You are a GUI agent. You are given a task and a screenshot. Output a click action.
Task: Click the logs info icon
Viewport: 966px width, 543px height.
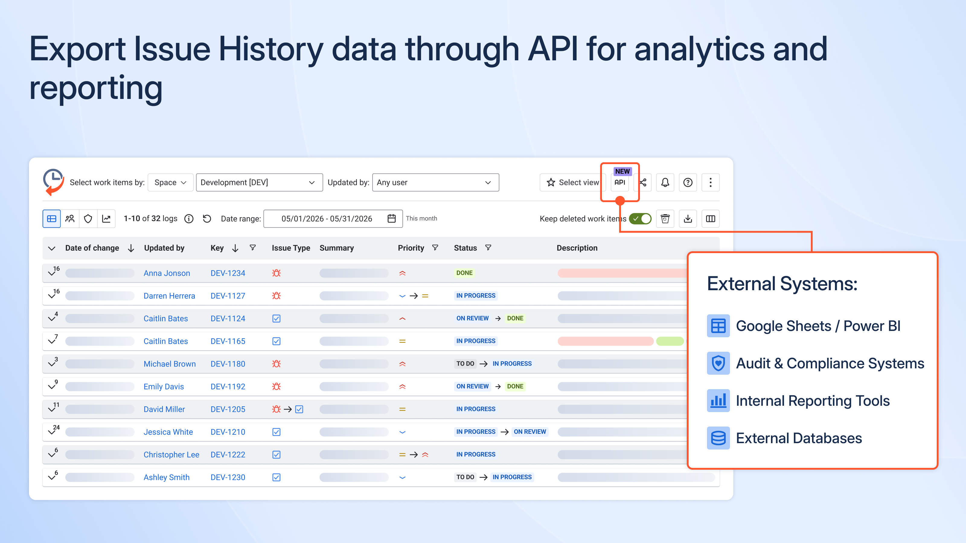pyautogui.click(x=189, y=218)
